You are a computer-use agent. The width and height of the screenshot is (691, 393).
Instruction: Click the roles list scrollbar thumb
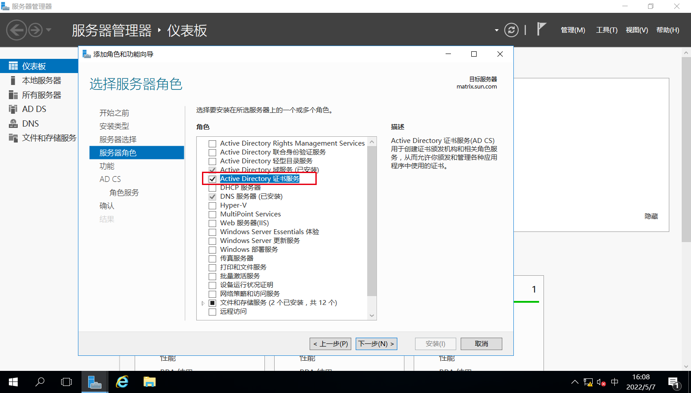pyautogui.click(x=372, y=221)
